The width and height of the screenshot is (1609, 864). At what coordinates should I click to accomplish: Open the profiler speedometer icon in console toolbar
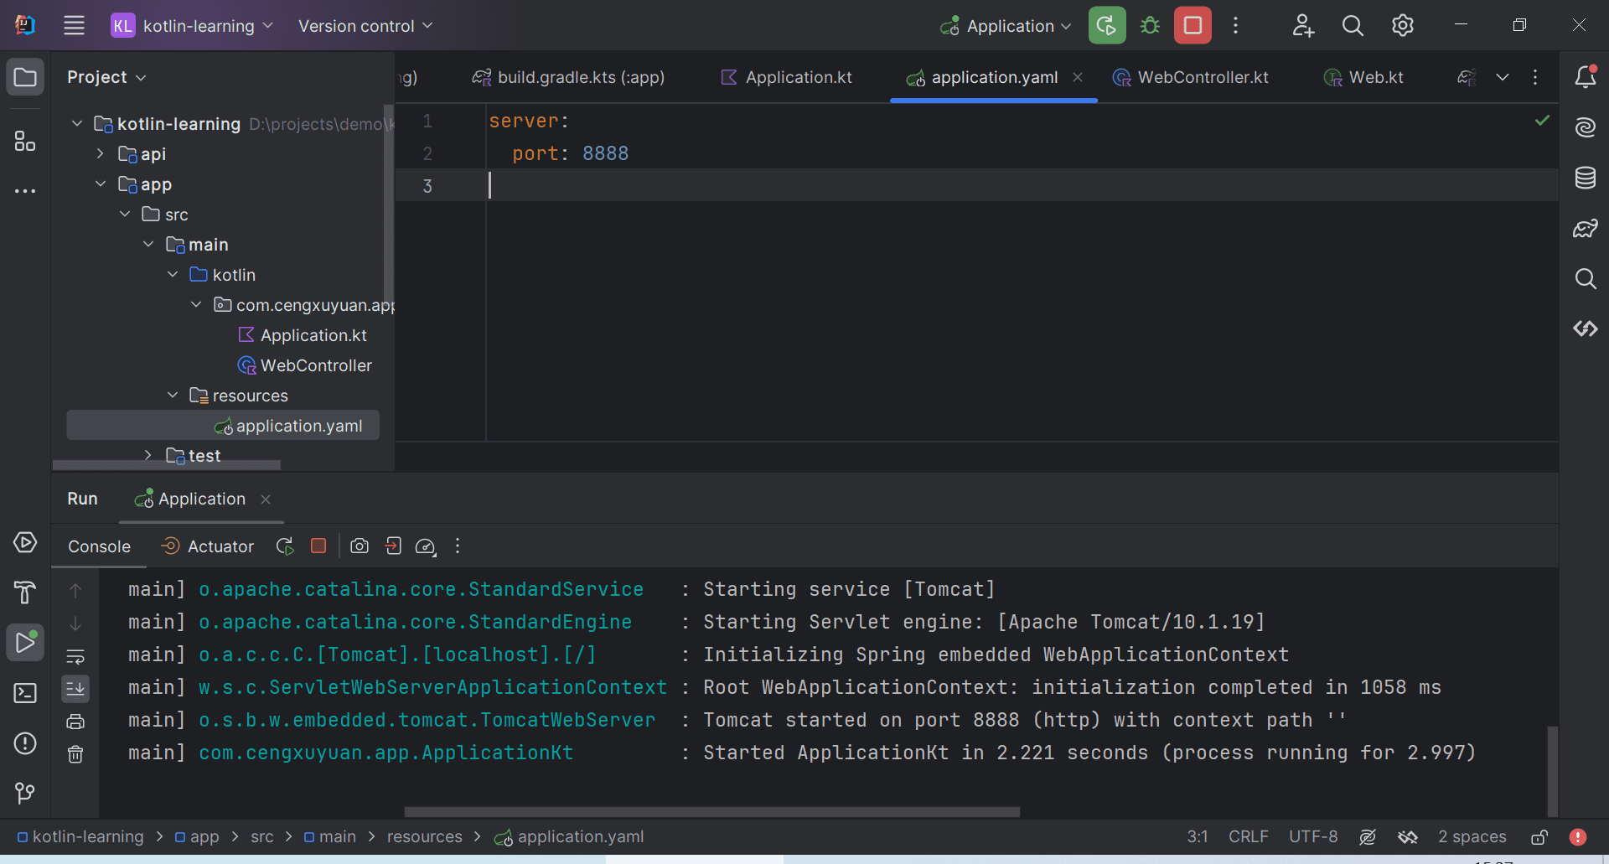click(x=426, y=546)
